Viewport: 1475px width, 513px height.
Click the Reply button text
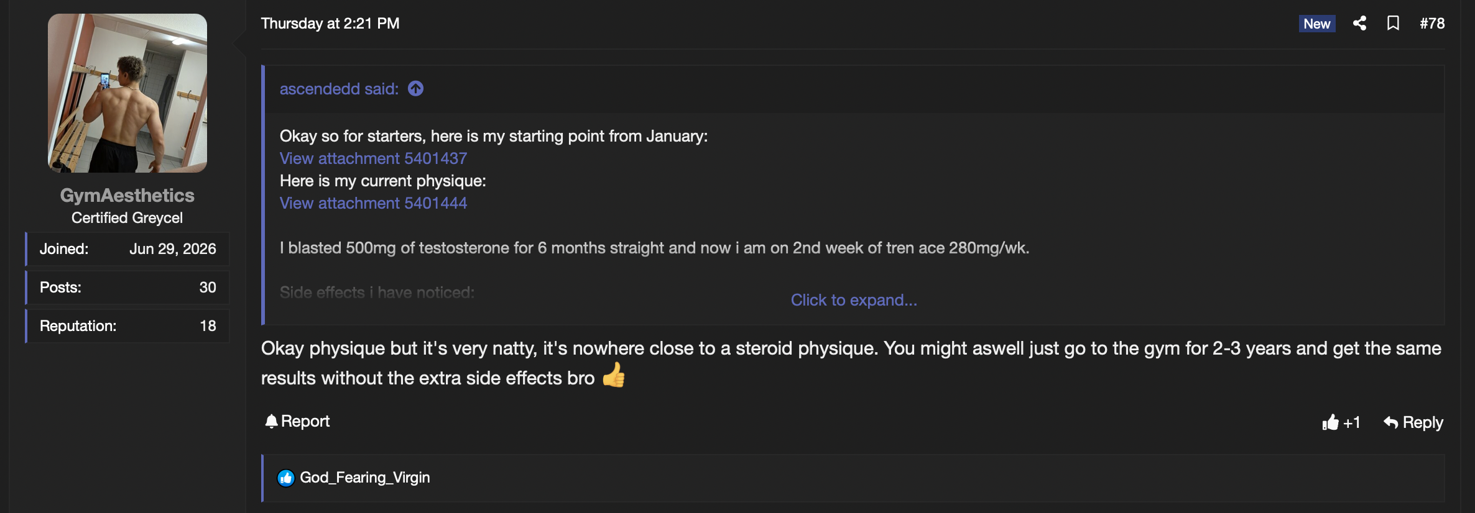1423,422
